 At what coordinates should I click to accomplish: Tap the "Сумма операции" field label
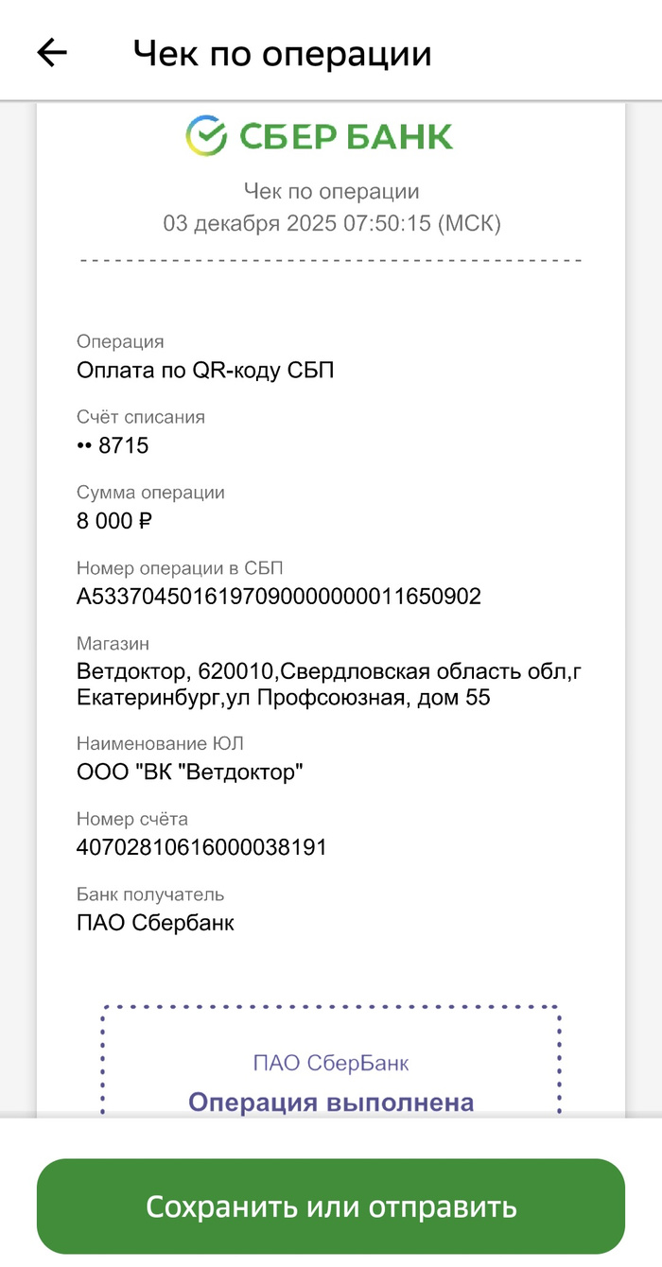tap(150, 493)
